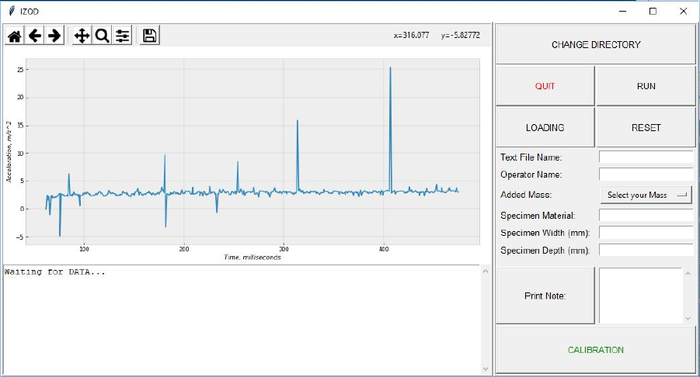Viewport: 700px width, 377px height.
Task: Focus the Operator Name input field
Action: [x=646, y=175]
